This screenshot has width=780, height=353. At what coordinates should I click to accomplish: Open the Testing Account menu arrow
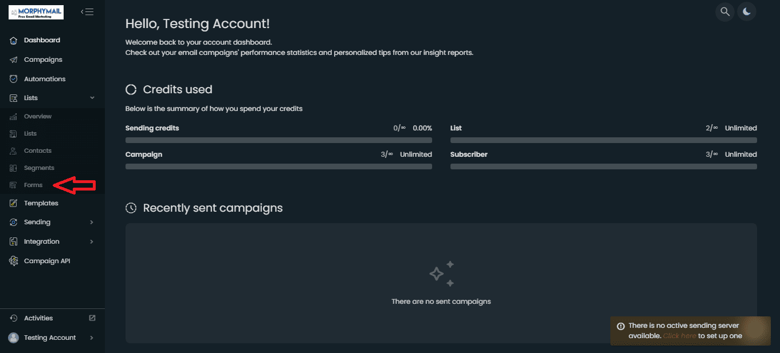pos(92,338)
